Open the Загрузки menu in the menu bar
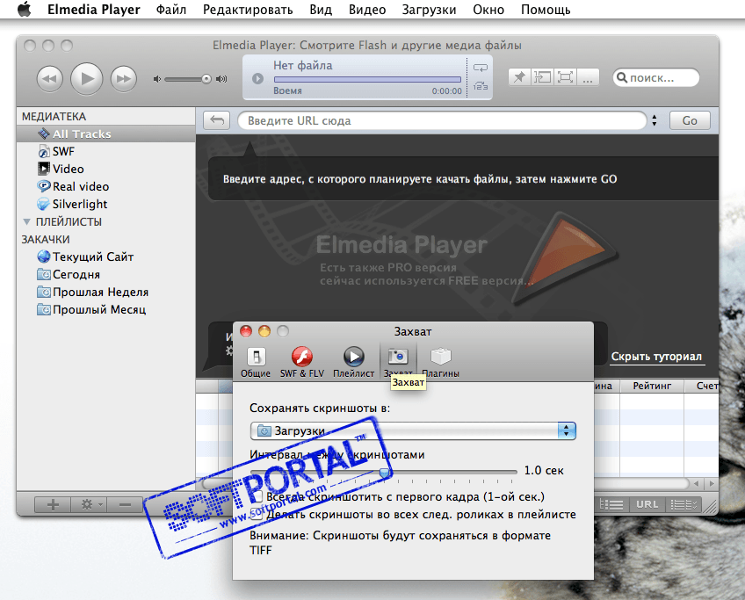 coord(429,10)
